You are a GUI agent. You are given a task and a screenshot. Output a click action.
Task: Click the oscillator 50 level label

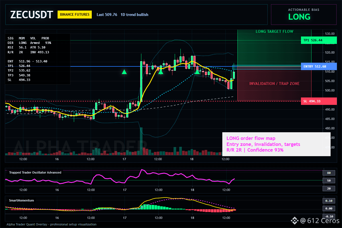pos(329,181)
